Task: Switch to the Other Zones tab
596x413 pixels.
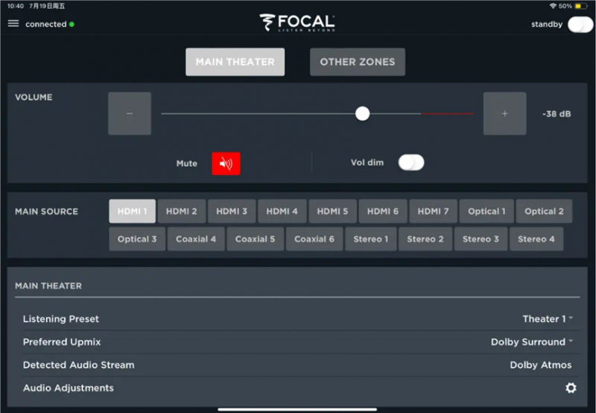Action: tap(358, 62)
